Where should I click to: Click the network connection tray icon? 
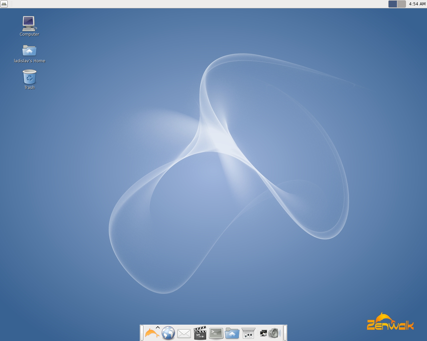264,333
